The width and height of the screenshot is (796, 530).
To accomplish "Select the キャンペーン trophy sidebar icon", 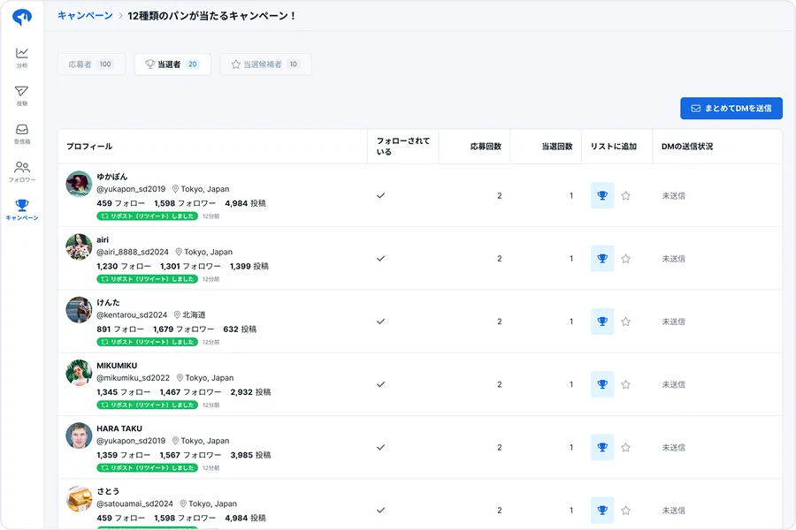I will (x=22, y=209).
